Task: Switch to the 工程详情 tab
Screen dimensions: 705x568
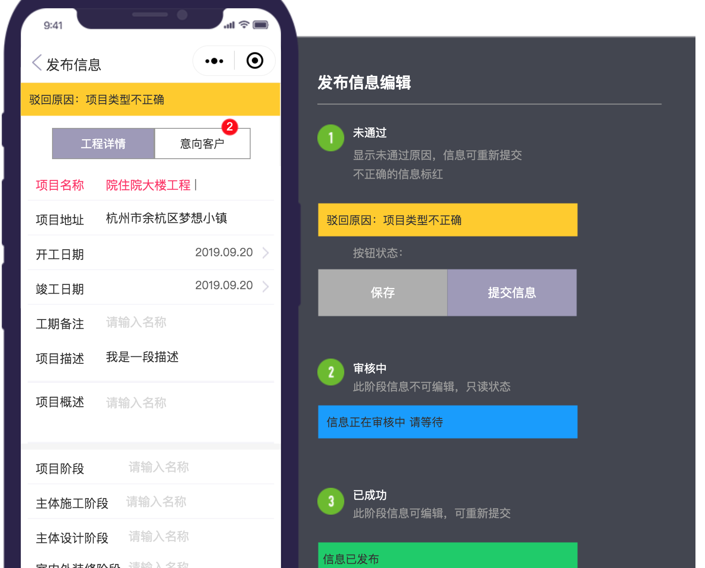Action: [104, 144]
